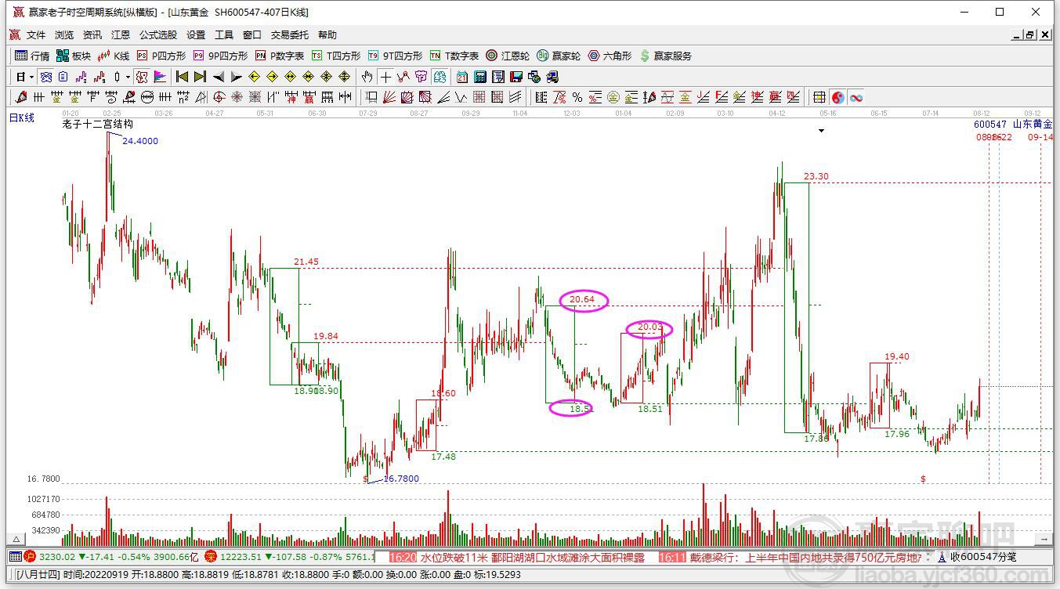Screen dimensions: 1060x589
Task: Click the 19.40 price label
Action: tap(897, 356)
